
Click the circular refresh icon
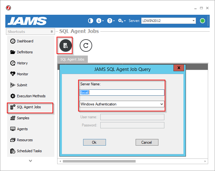coord(86,45)
